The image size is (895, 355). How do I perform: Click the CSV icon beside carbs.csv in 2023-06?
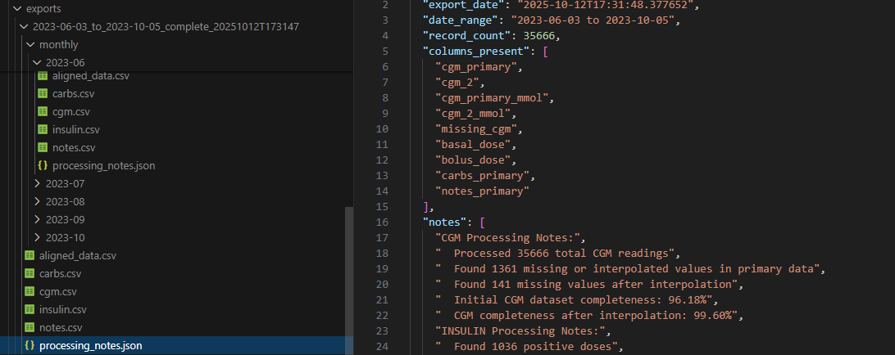[43, 93]
